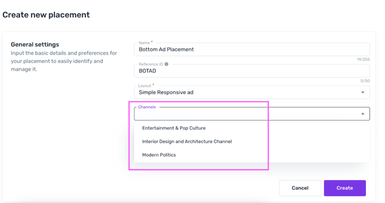Viewport: 385px width, 203px height.
Task: Click the purple Channels label
Action: 147,107
